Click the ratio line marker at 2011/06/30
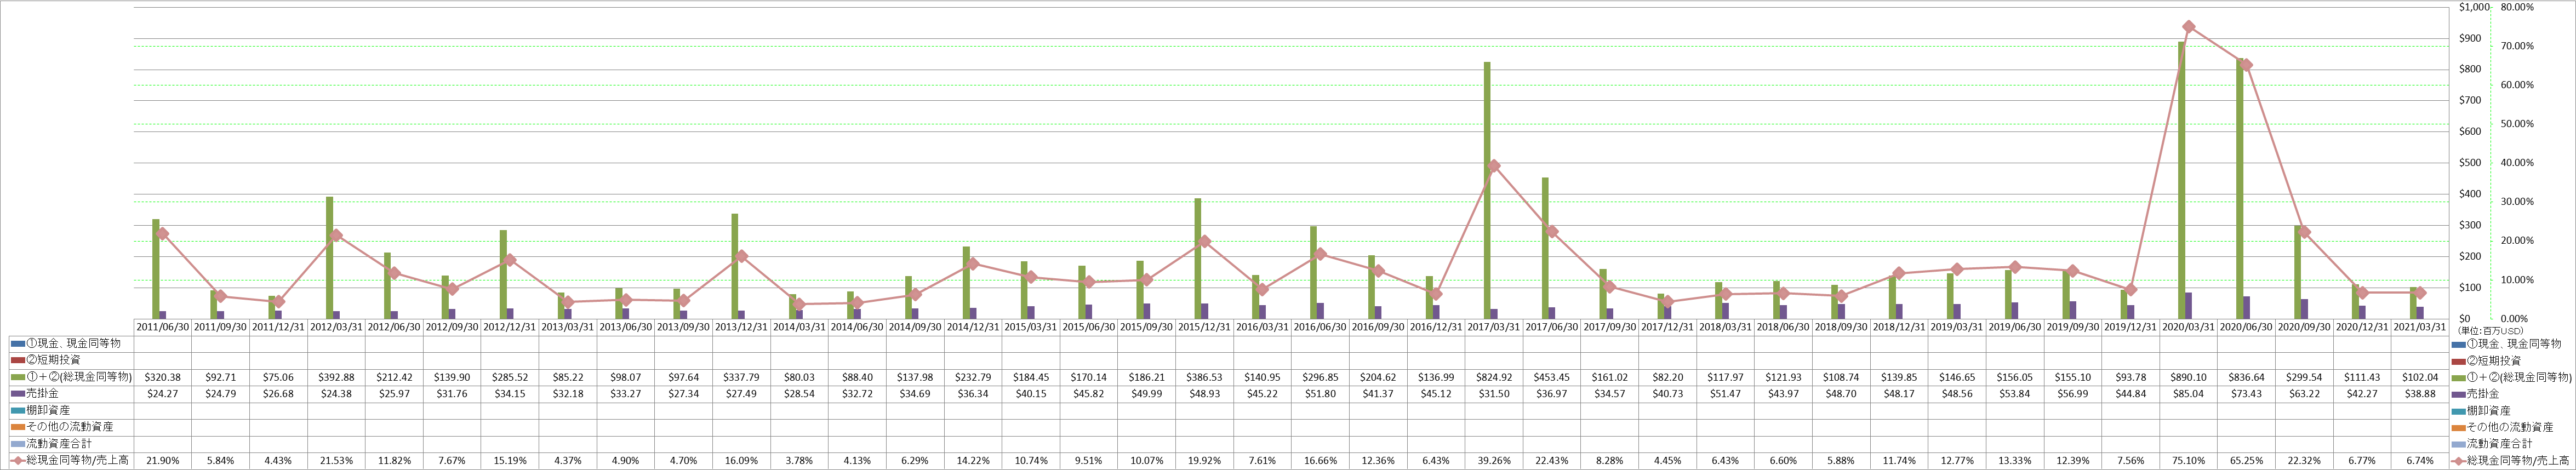This screenshot has width=2576, height=470. 162,234
